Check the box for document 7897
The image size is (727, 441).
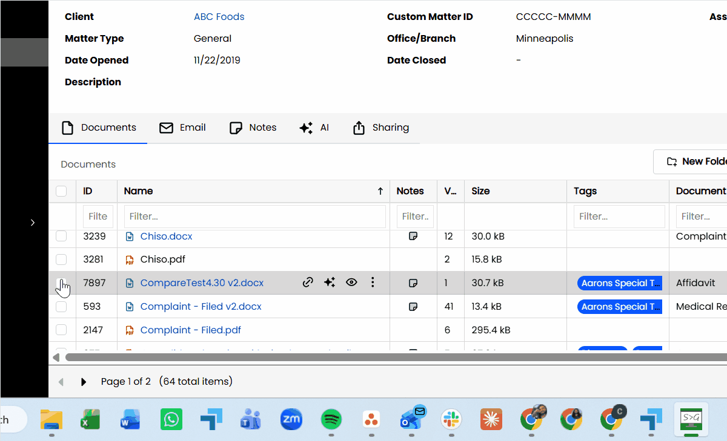point(61,283)
